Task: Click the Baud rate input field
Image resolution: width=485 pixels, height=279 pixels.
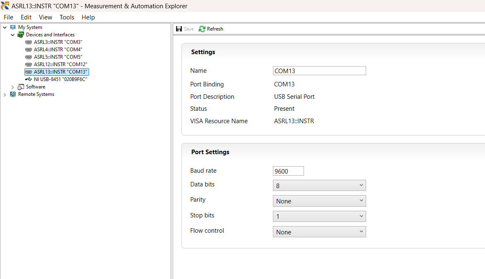Action: (x=288, y=171)
